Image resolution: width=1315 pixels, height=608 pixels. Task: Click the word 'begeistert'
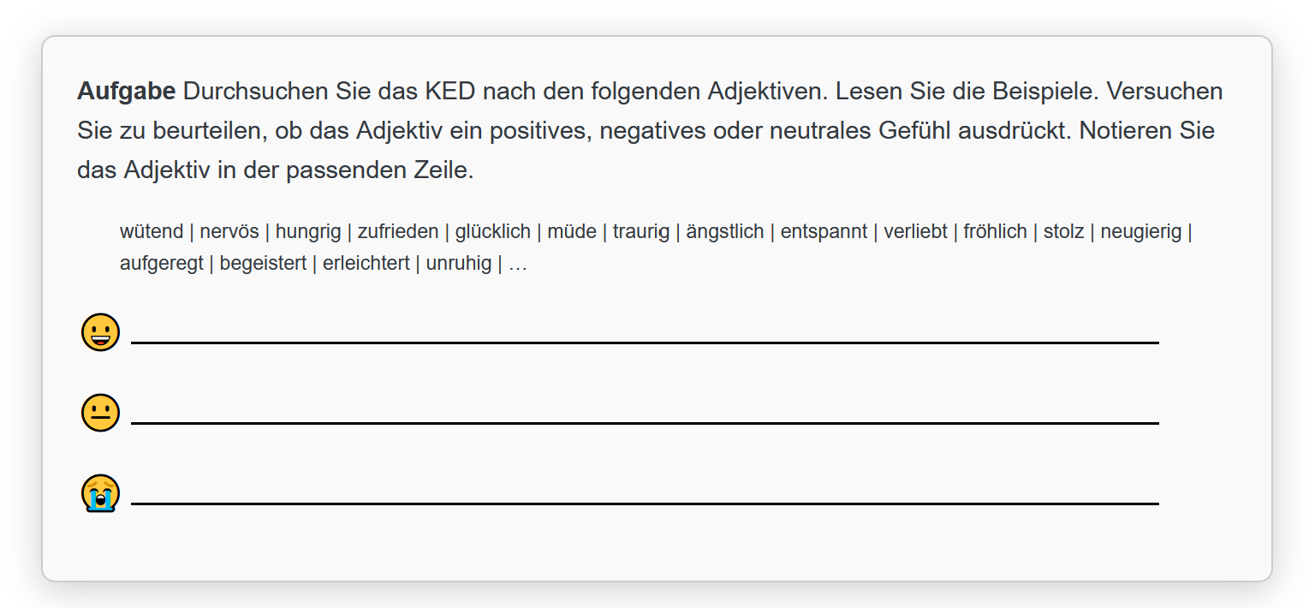pyautogui.click(x=263, y=263)
